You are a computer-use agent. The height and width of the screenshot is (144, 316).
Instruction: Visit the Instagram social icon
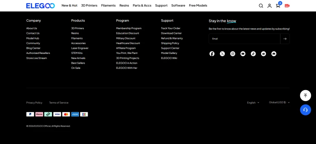[x=233, y=54]
